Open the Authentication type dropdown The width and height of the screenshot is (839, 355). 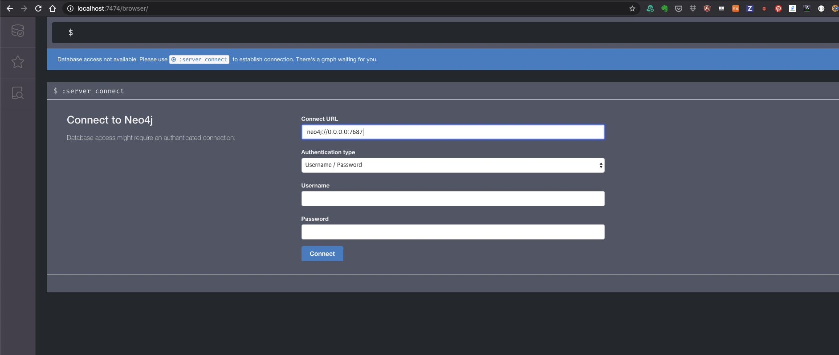[x=453, y=165]
